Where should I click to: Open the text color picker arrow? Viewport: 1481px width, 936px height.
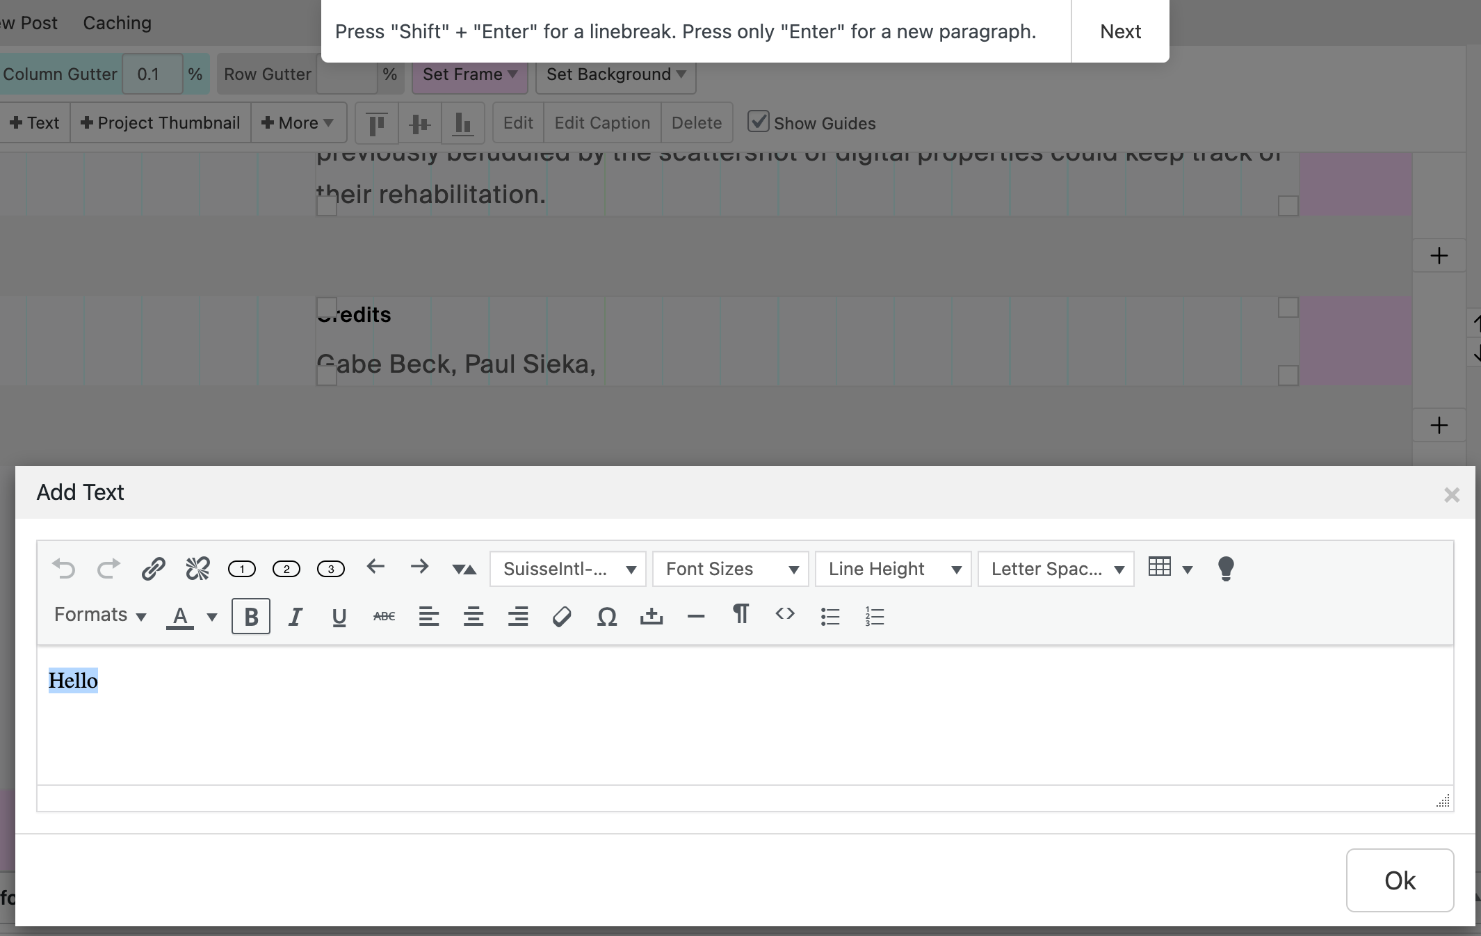click(x=212, y=617)
